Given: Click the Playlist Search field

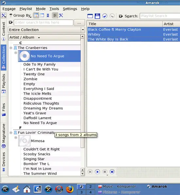Looking at the screenshot, I should tap(160, 16).
